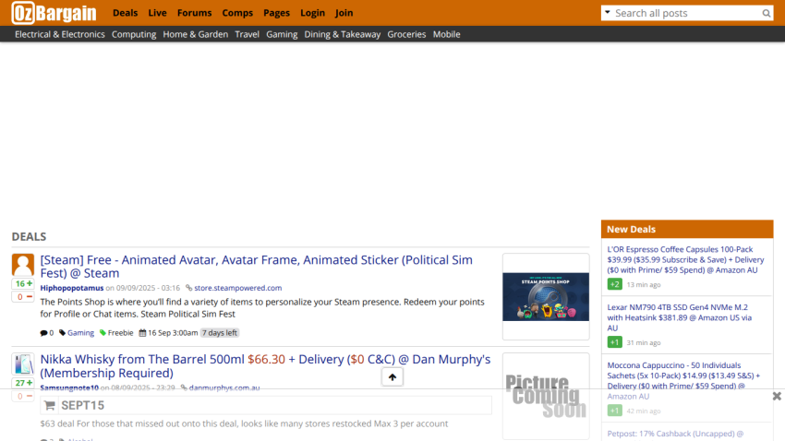Click +1 vote badge on Lexar deal

[615, 342]
